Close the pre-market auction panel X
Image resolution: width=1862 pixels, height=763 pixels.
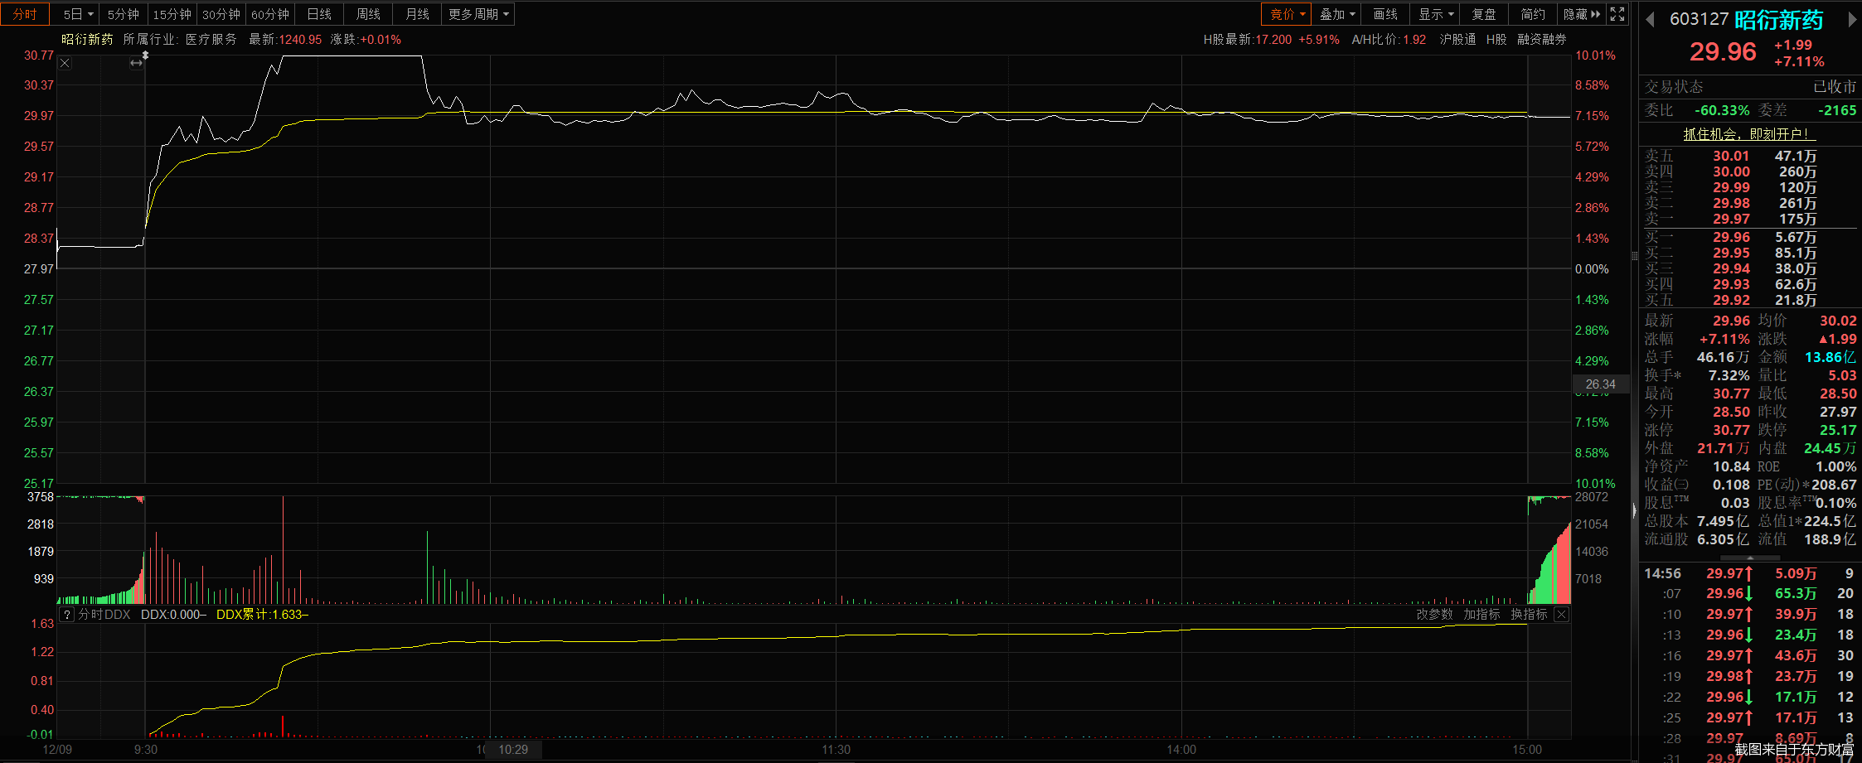[65, 64]
